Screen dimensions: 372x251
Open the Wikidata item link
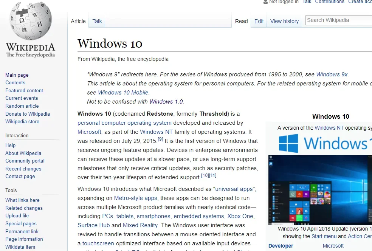point(20,247)
